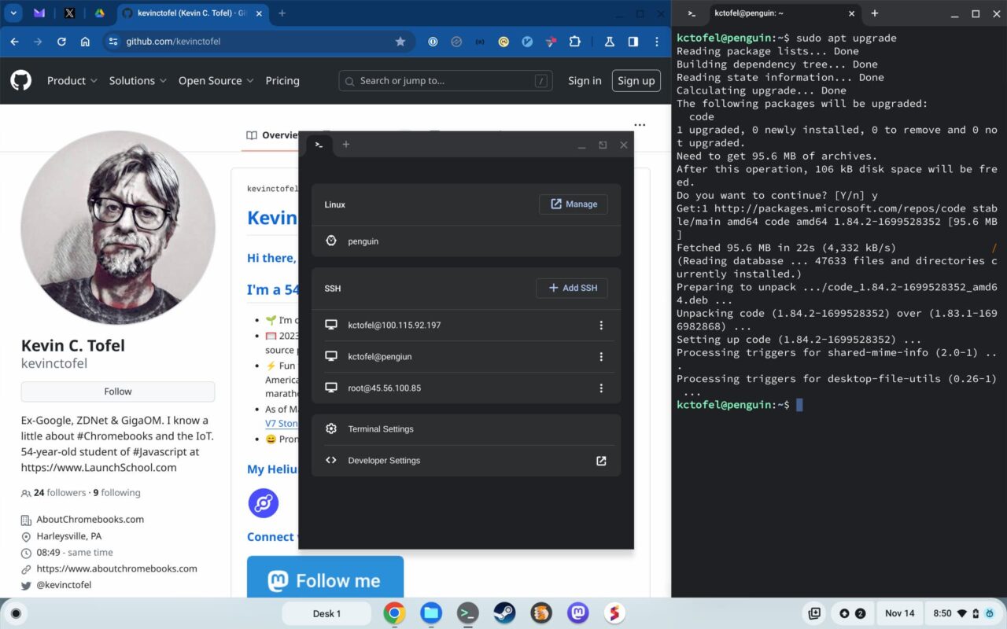This screenshot has width=1007, height=629.
Task: Open options menu for kctofel@pengiun
Action: click(x=601, y=356)
